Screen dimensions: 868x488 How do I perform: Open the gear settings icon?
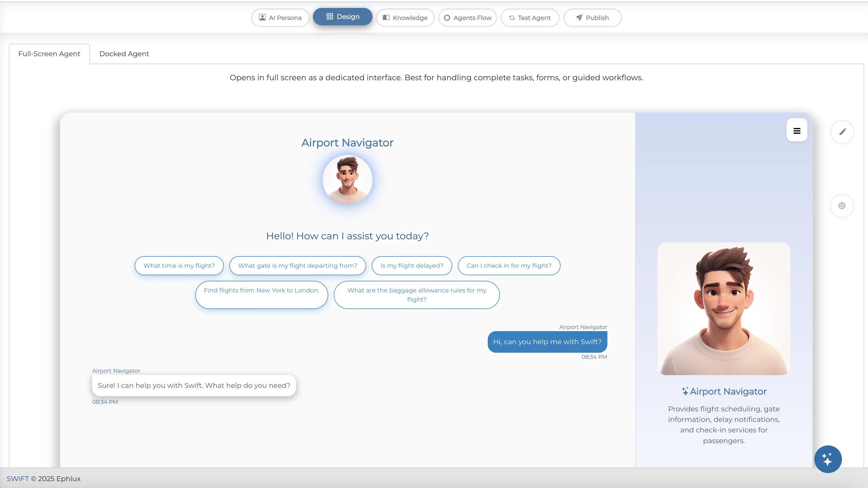[842, 206]
